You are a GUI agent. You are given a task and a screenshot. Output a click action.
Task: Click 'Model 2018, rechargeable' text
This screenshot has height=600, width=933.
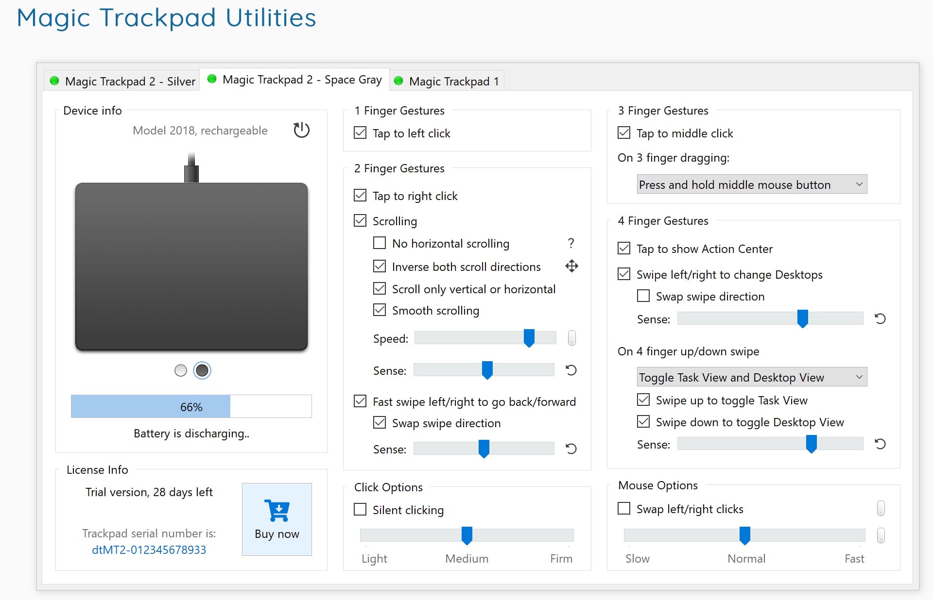200,131
